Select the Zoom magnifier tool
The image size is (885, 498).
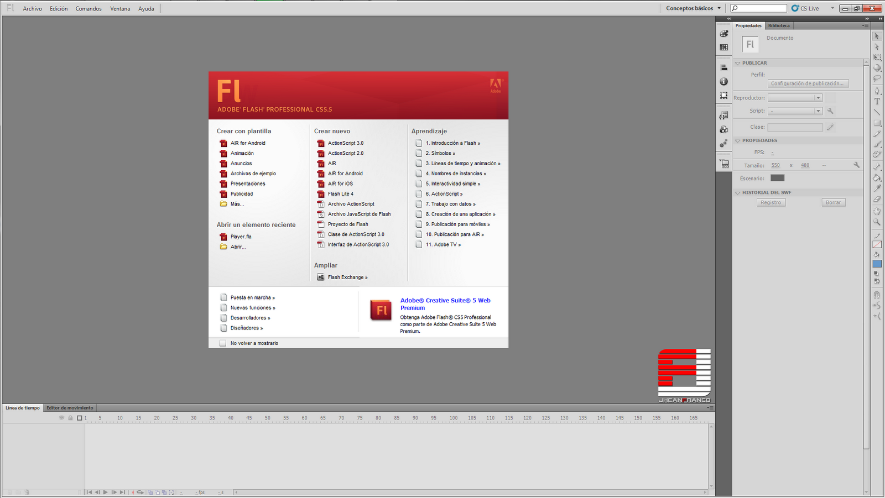click(x=877, y=222)
